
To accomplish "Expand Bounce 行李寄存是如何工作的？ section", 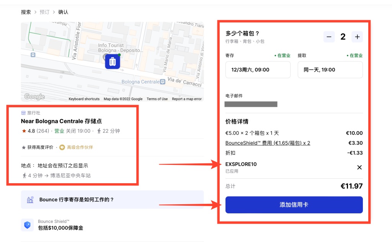I will [x=112, y=200].
